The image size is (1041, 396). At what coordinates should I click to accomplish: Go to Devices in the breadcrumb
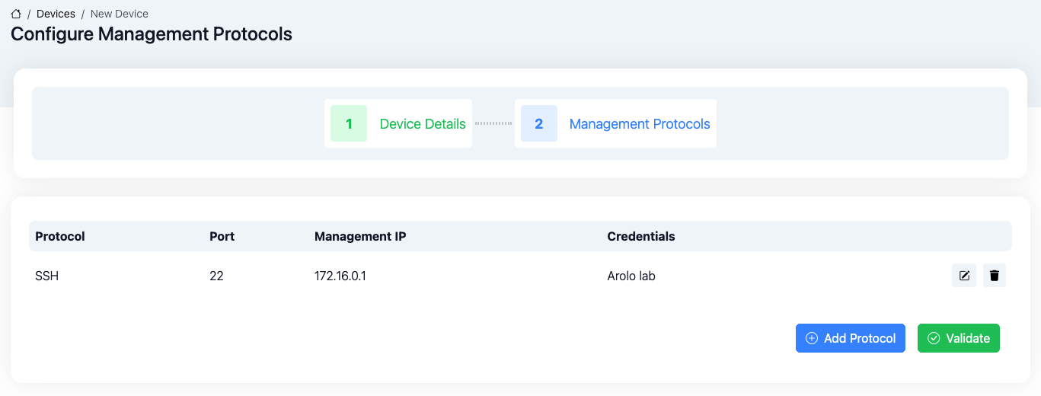[x=56, y=14]
